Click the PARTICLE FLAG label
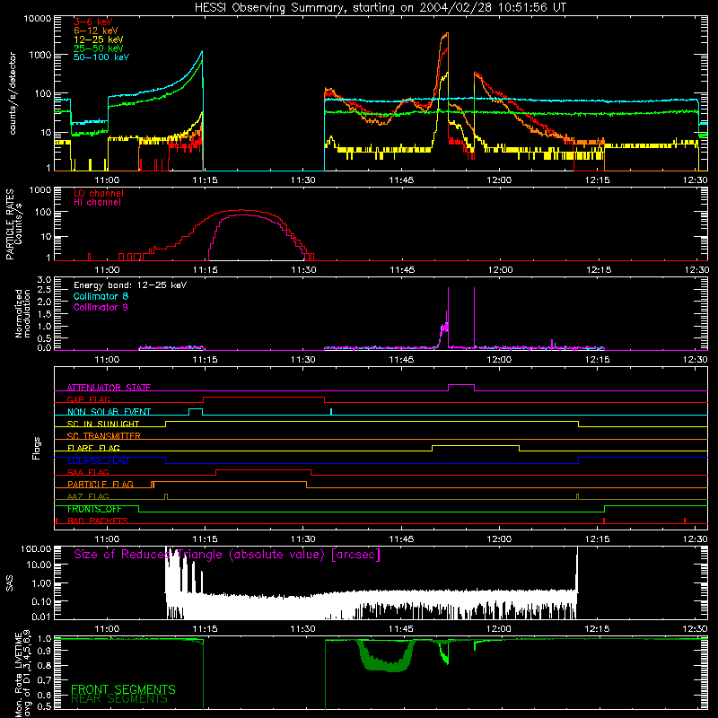The width and height of the screenshot is (718, 718). [x=101, y=484]
